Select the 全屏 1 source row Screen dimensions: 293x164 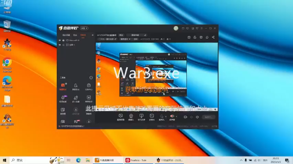[76, 45]
